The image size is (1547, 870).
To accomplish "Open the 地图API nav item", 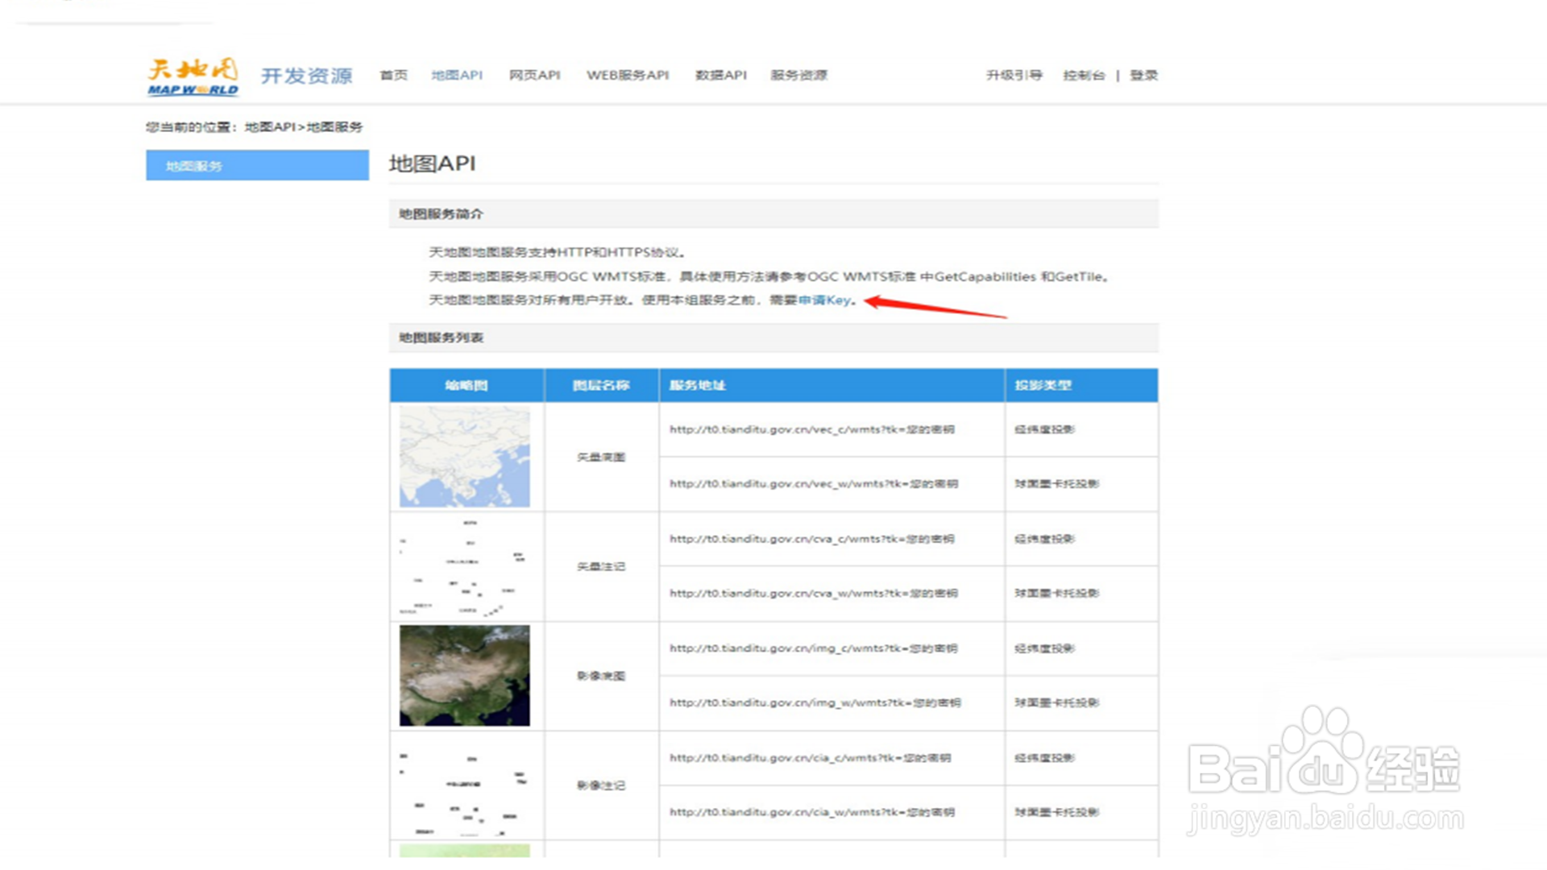I will point(457,75).
